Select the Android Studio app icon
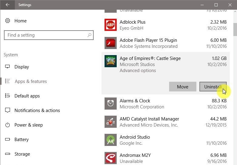Image resolution: width=237 pixels, height=165 pixels. click(111, 140)
